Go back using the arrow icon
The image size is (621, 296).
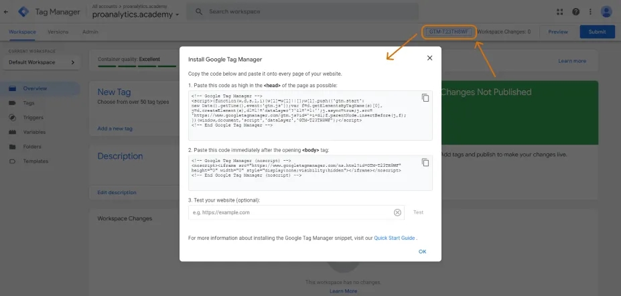6,12
